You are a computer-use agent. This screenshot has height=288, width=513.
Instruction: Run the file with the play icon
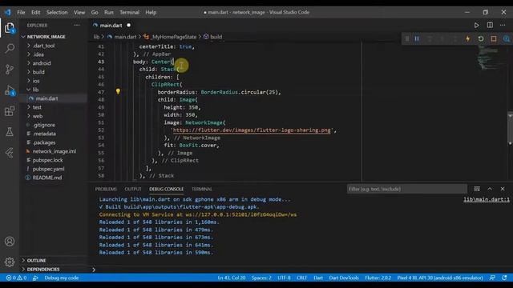476,25
